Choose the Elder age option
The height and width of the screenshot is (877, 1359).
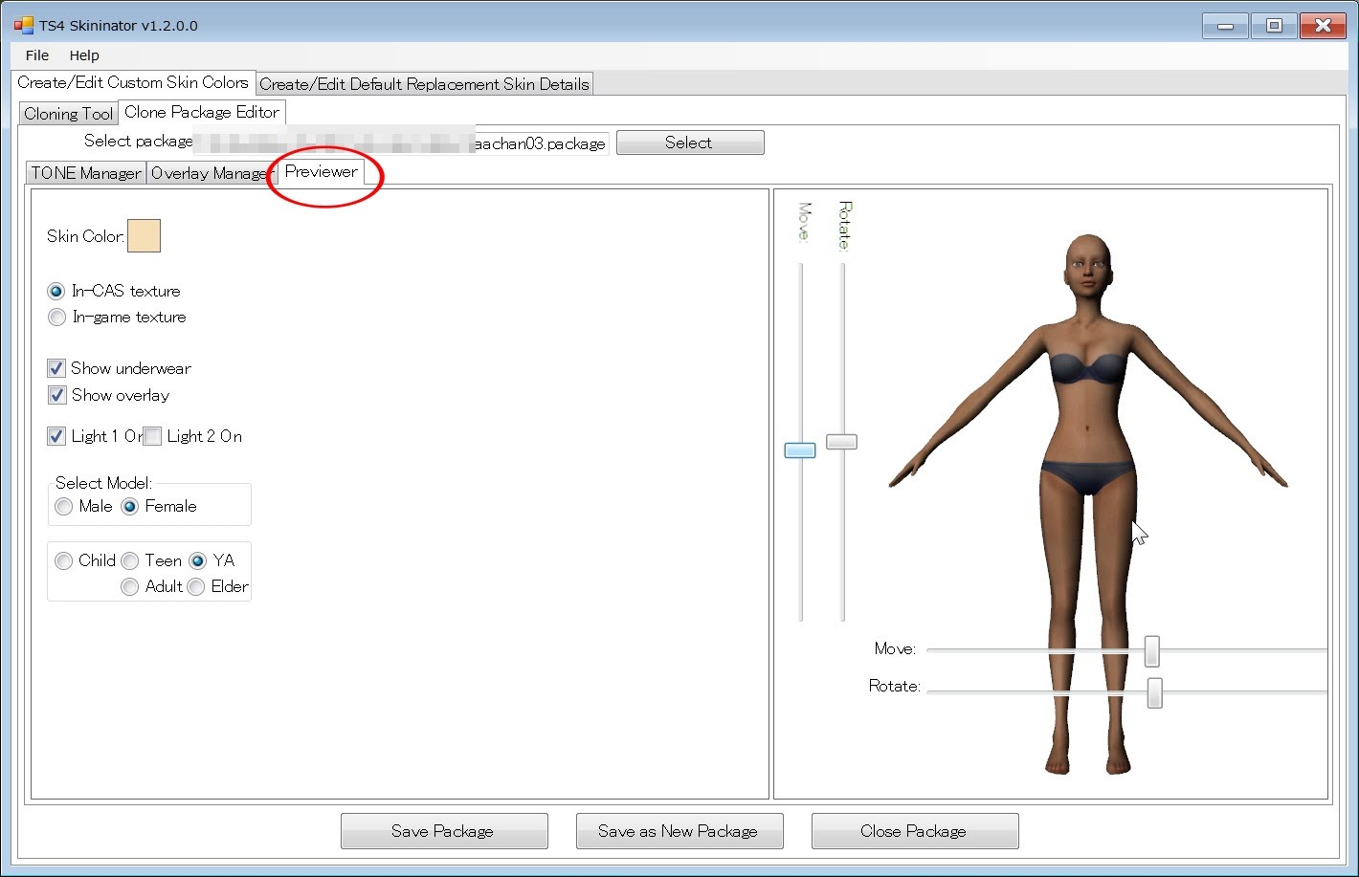pos(196,587)
